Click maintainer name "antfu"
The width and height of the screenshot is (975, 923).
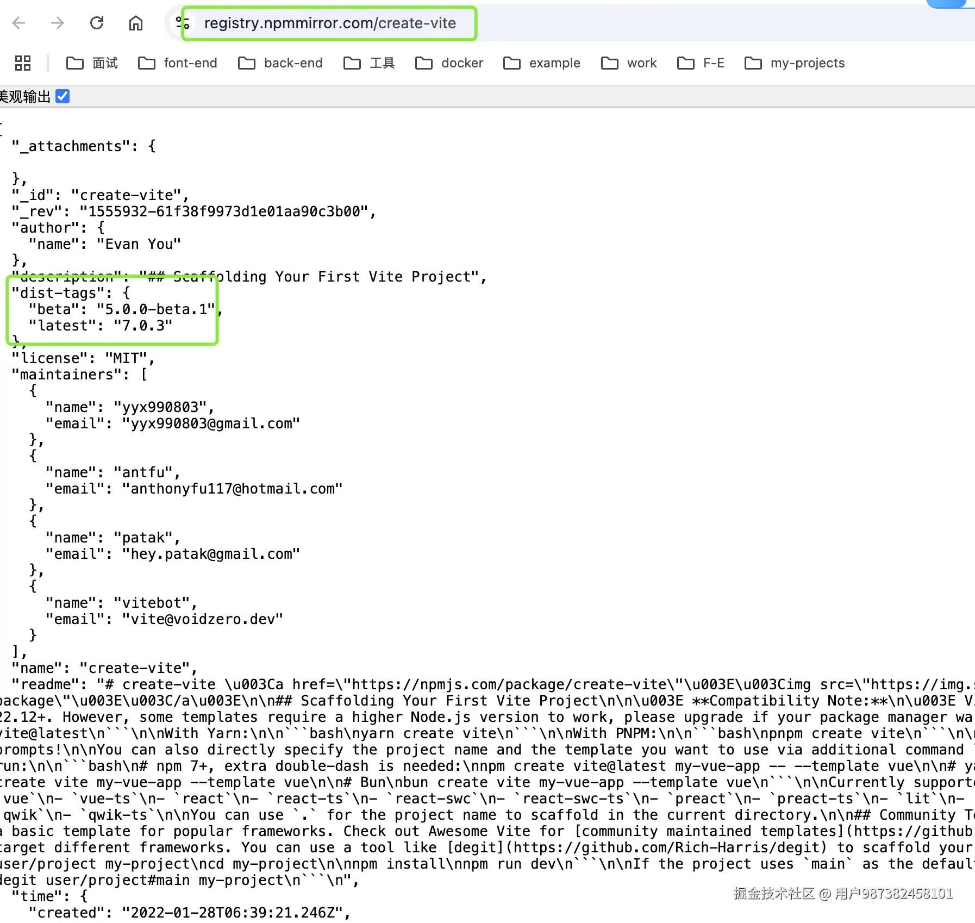143,472
